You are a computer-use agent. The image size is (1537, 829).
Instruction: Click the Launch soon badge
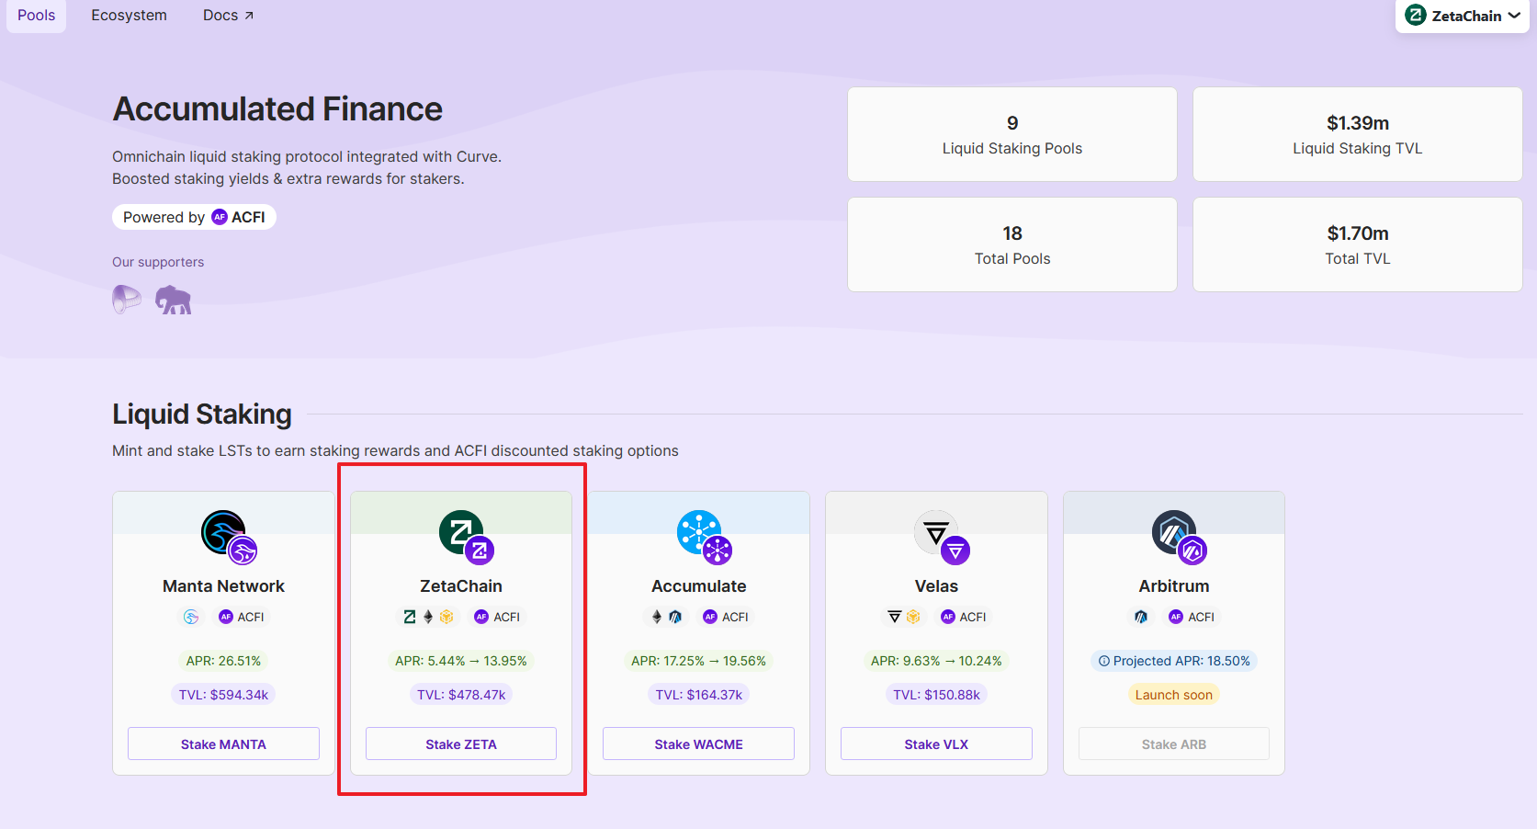(1174, 695)
